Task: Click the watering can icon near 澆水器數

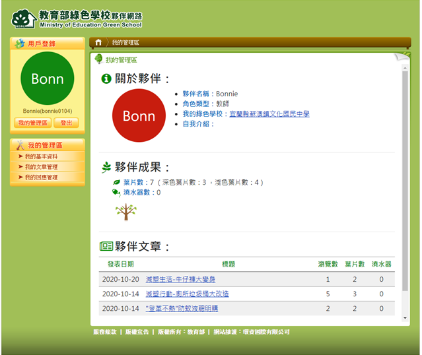Action: 116,192
